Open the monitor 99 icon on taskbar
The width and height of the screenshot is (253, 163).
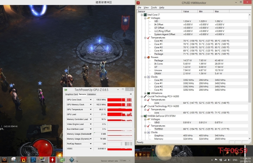pyautogui.click(x=43, y=159)
